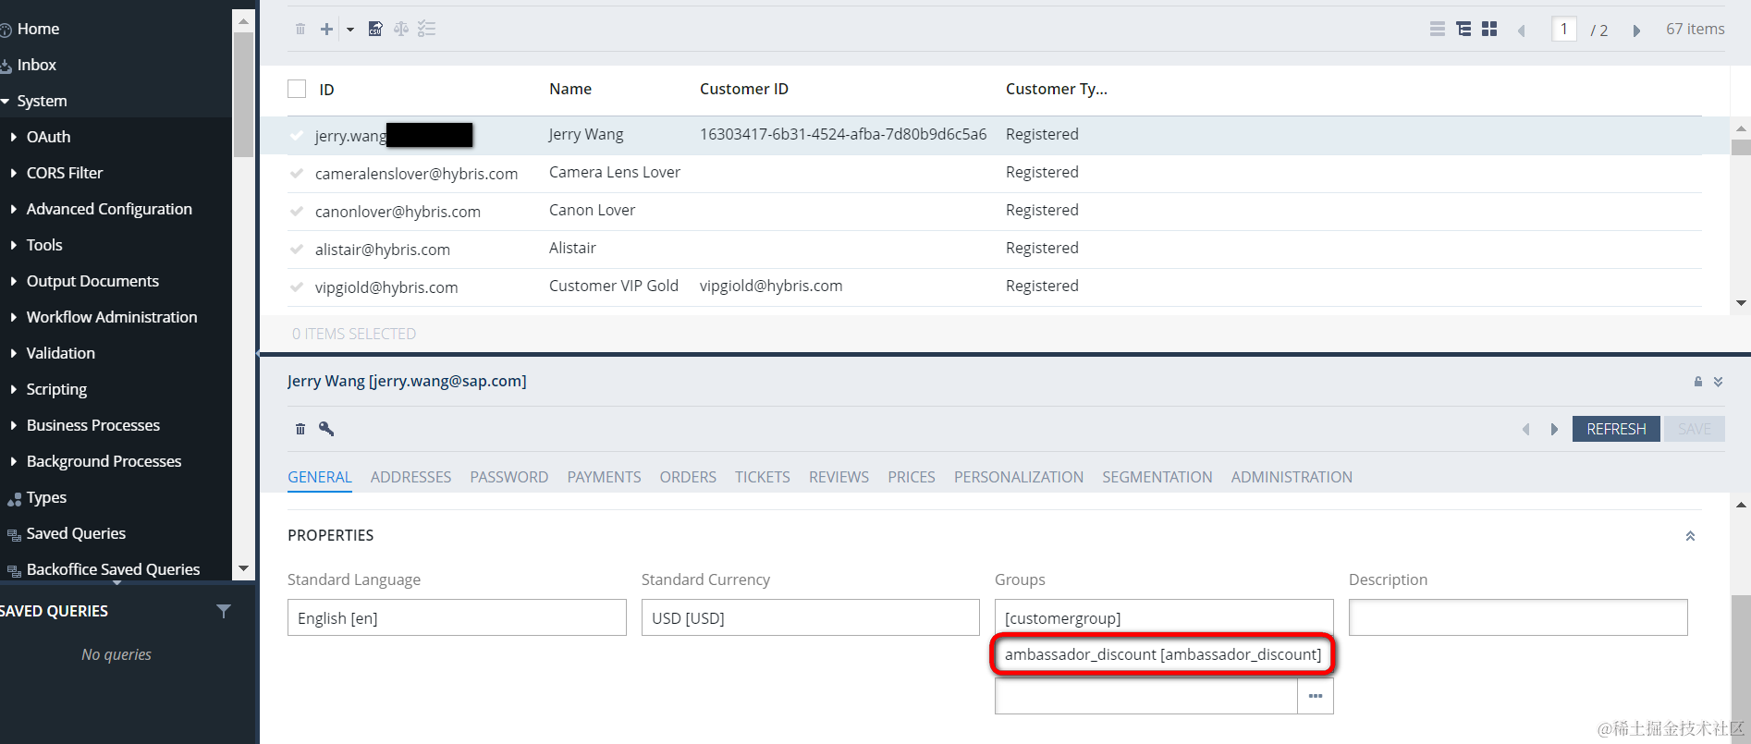Viewport: 1751px width, 744px height.
Task: Expand the CORS Filter node
Action: click(x=13, y=173)
